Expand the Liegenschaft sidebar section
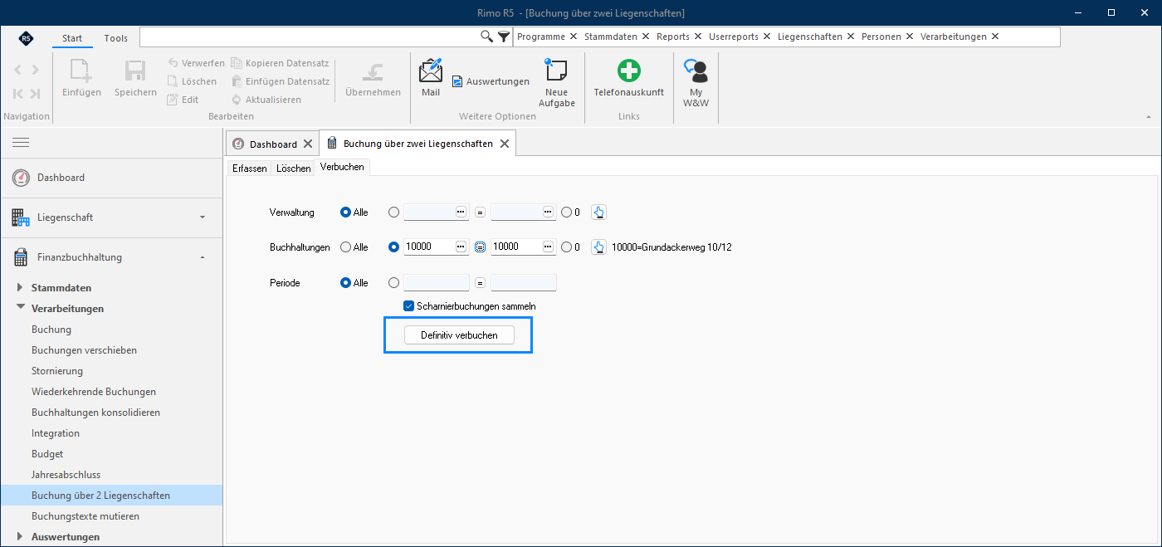 (x=203, y=217)
